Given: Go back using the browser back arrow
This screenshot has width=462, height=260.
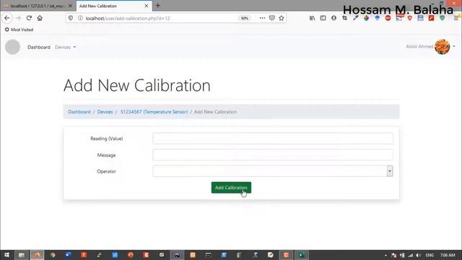Looking at the screenshot, I should pos(7,18).
